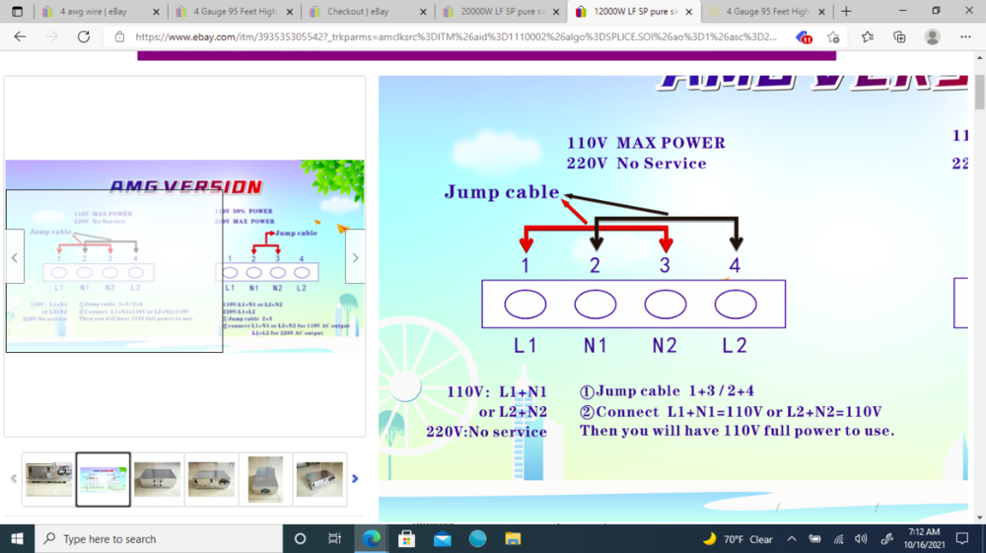Open Cortana from the taskbar
Screen dimensions: 986x553
coord(300,538)
